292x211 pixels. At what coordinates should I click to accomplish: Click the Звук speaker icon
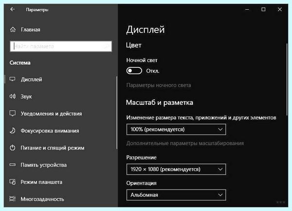click(13, 96)
